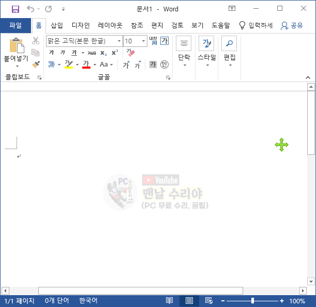
Task: Switch to the 삽입 (Insert) tab
Action: 56,25
